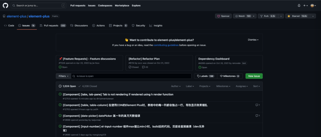The height and width of the screenshot is (137, 321).
Task: Click the comment icon showing 43
Action: click(x=145, y=67)
